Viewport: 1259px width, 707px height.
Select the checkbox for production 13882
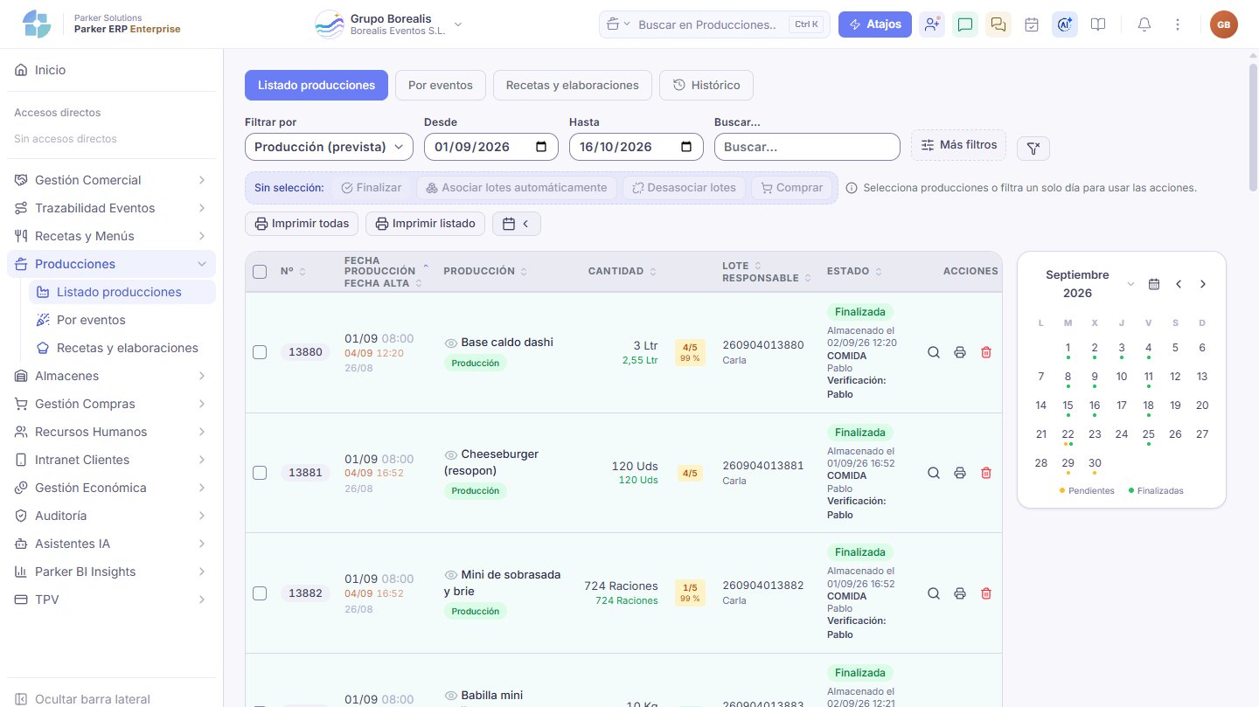coord(260,593)
